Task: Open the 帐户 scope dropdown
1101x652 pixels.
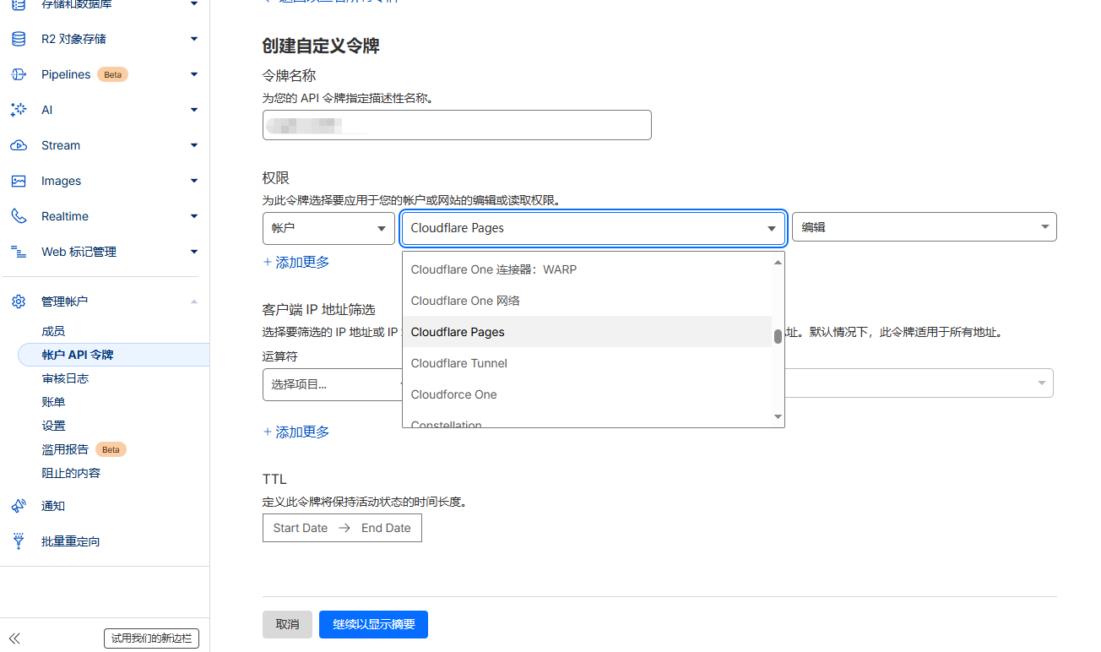Action: click(x=328, y=227)
